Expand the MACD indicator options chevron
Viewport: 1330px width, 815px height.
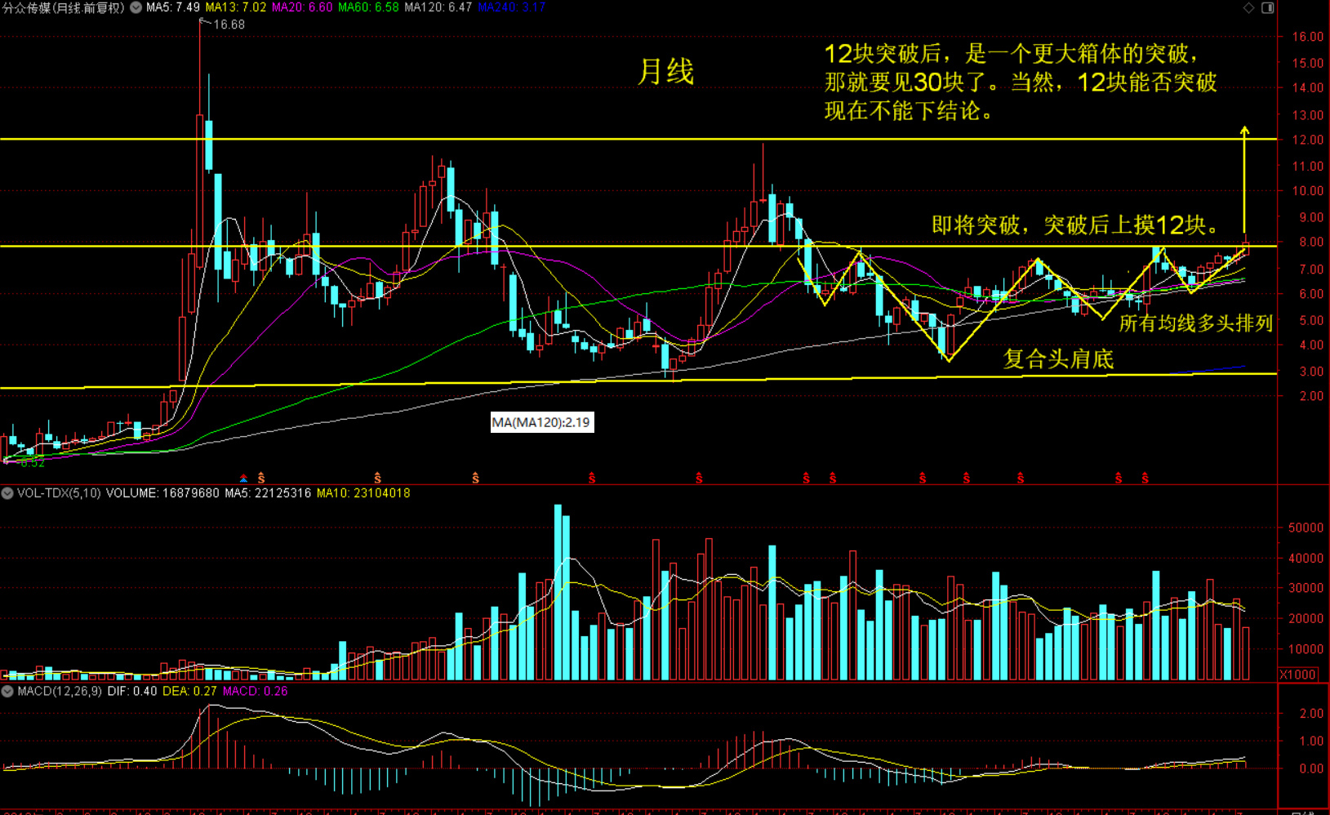point(7,691)
